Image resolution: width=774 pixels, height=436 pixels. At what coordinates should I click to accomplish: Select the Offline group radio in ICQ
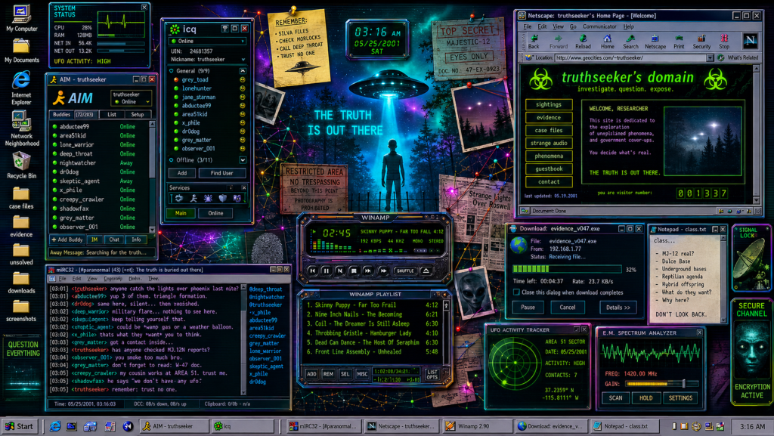[x=172, y=159]
